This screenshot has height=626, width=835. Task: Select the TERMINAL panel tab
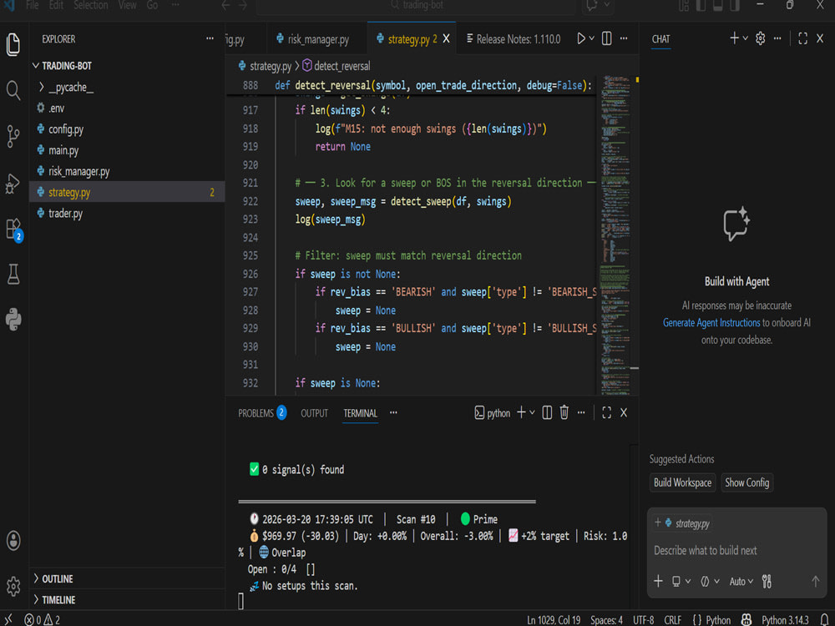click(x=360, y=413)
